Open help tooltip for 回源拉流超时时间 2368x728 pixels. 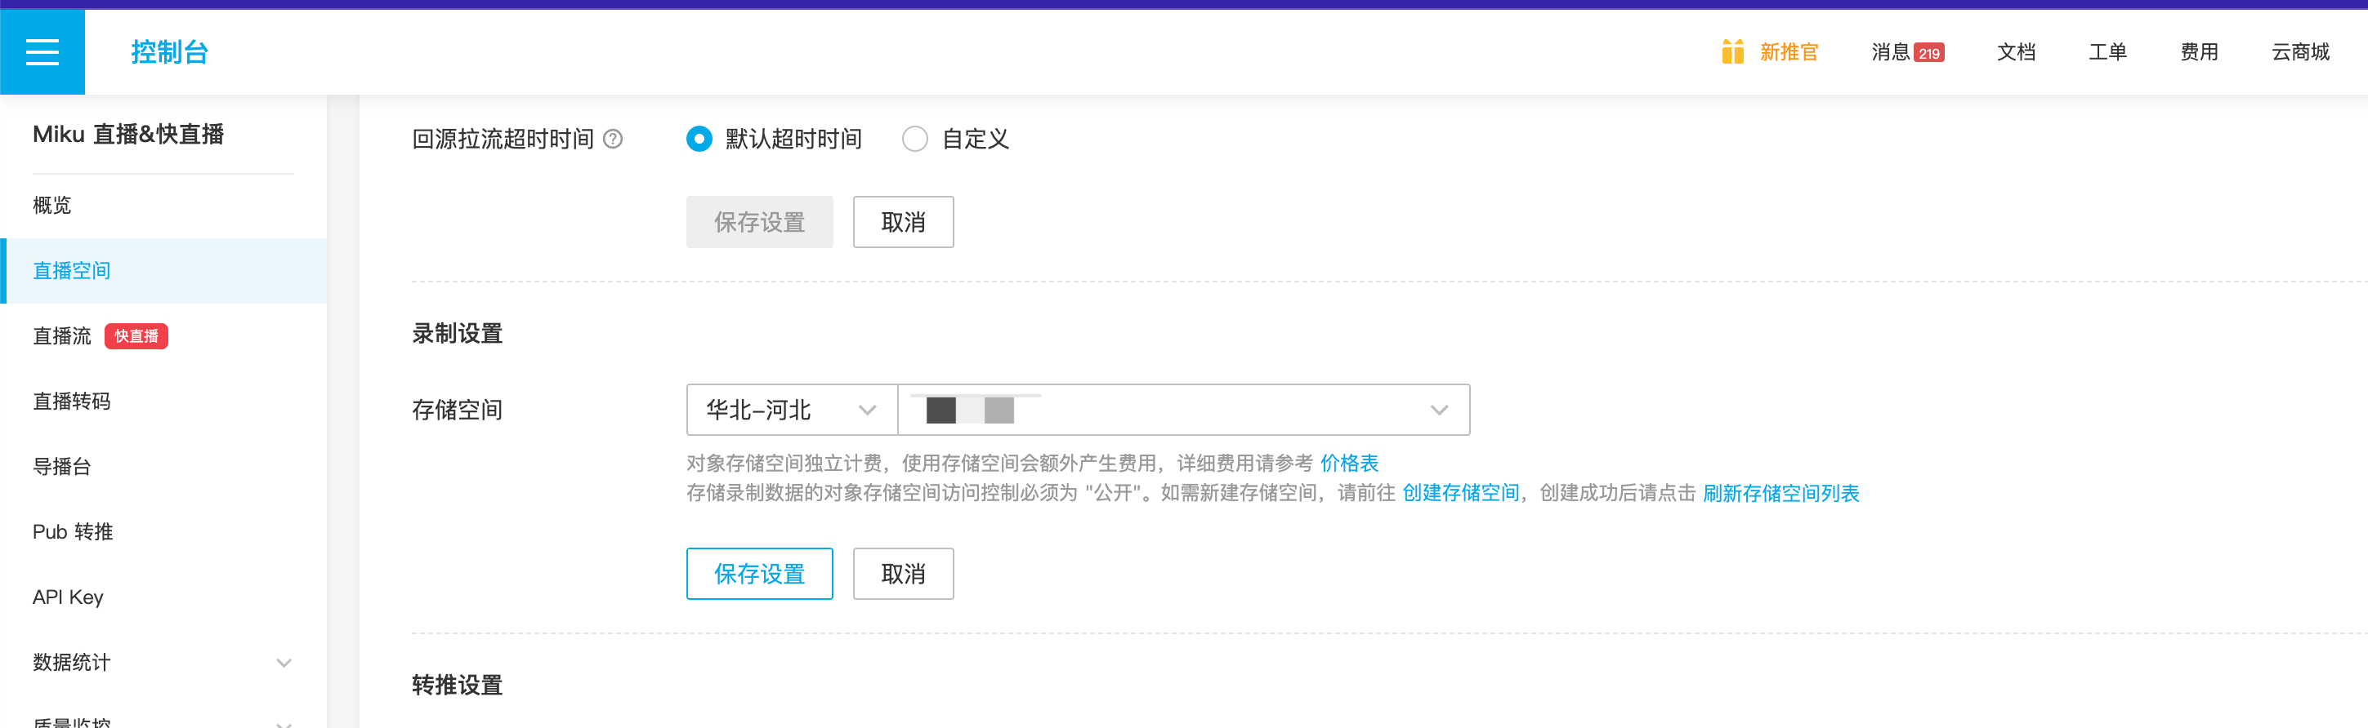coord(613,139)
